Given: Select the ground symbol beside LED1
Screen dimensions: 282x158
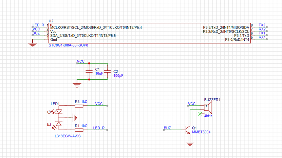Looking at the screenshot, I should (74, 118).
